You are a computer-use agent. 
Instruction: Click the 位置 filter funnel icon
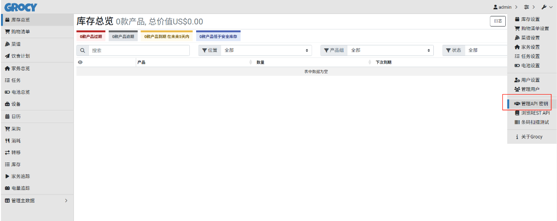pyautogui.click(x=205, y=50)
